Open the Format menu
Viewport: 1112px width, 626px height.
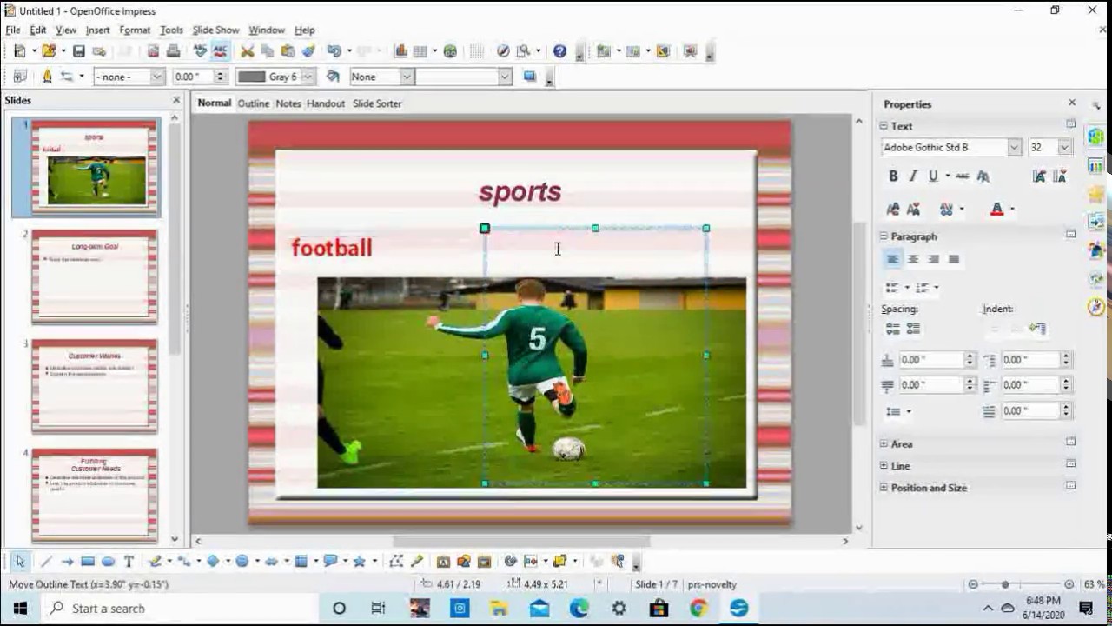pyautogui.click(x=135, y=30)
